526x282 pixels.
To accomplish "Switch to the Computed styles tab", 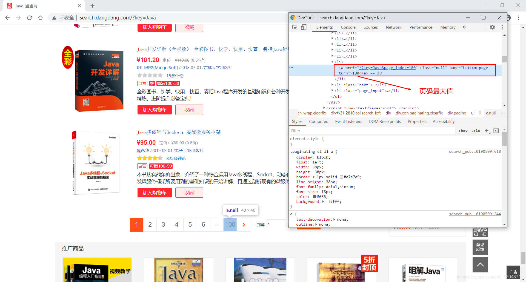I will click(x=319, y=121).
